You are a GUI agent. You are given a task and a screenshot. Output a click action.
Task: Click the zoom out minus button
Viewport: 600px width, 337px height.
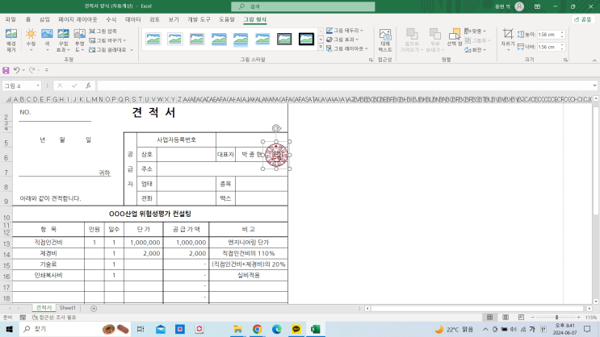tap(533, 318)
